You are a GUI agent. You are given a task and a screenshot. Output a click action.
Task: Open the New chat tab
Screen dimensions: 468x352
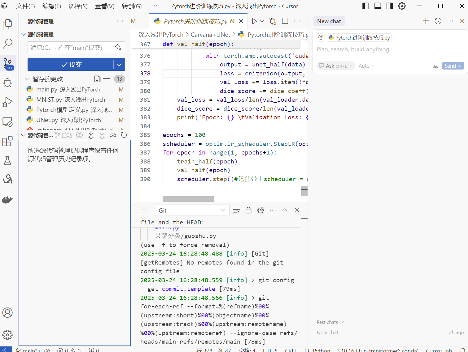point(329,21)
